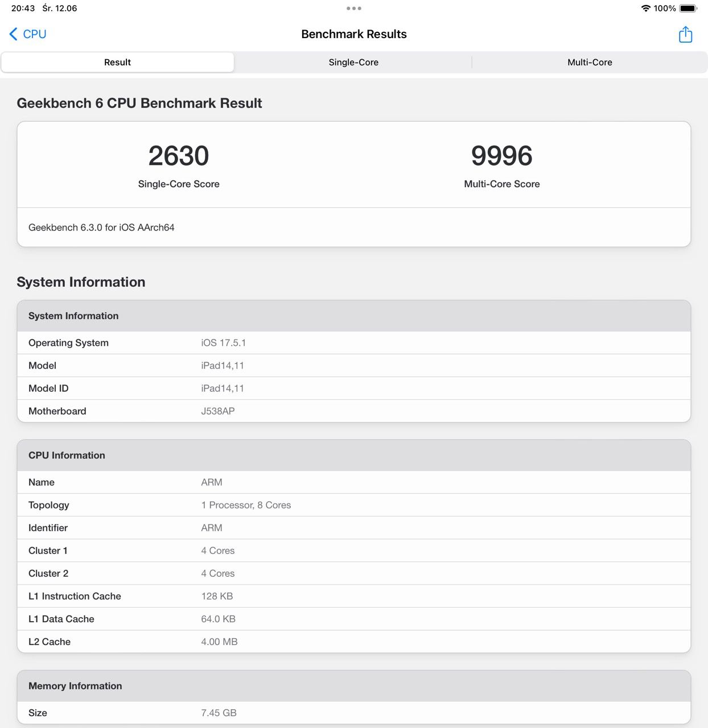Tap the status bar clock 20:43
The height and width of the screenshot is (728, 708).
click(23, 9)
